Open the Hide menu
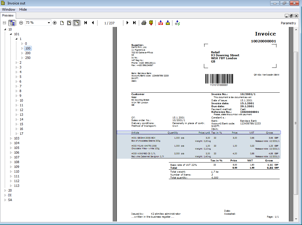Image resolution: width=302 pixels, height=225 pixels. click(x=23, y=9)
